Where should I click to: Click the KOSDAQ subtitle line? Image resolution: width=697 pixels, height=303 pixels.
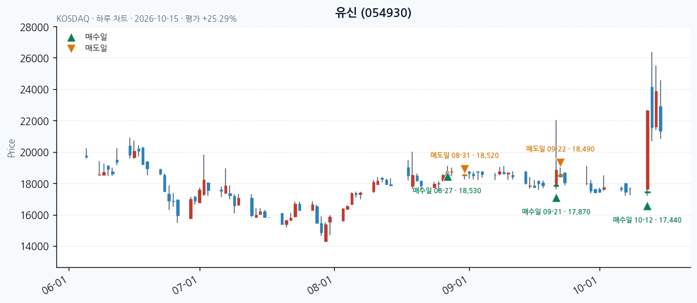(x=147, y=19)
